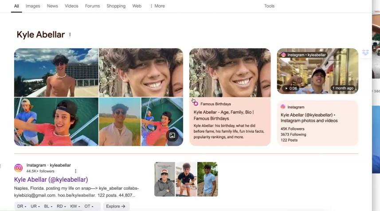This screenshot has width=380, height=211.
Task: Open Kyle Abellar (@kyleabellar) Instagram card title
Action: [x=309, y=118]
